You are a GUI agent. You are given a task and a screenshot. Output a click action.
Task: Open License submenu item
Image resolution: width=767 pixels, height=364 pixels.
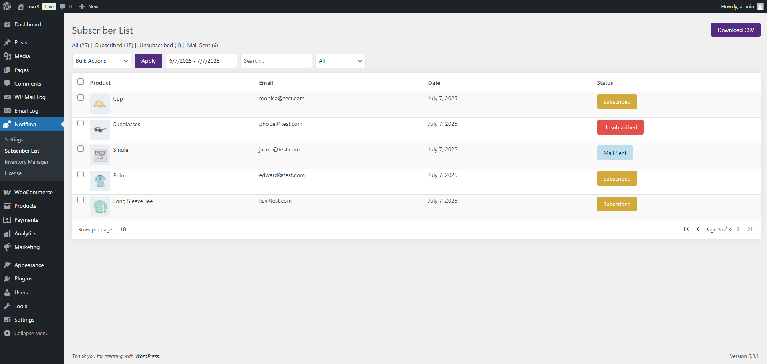click(13, 173)
